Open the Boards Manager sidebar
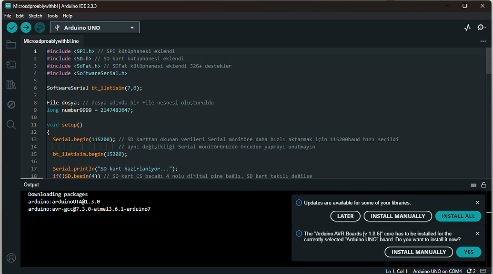Image resolution: width=493 pixels, height=274 pixels. (x=11, y=64)
